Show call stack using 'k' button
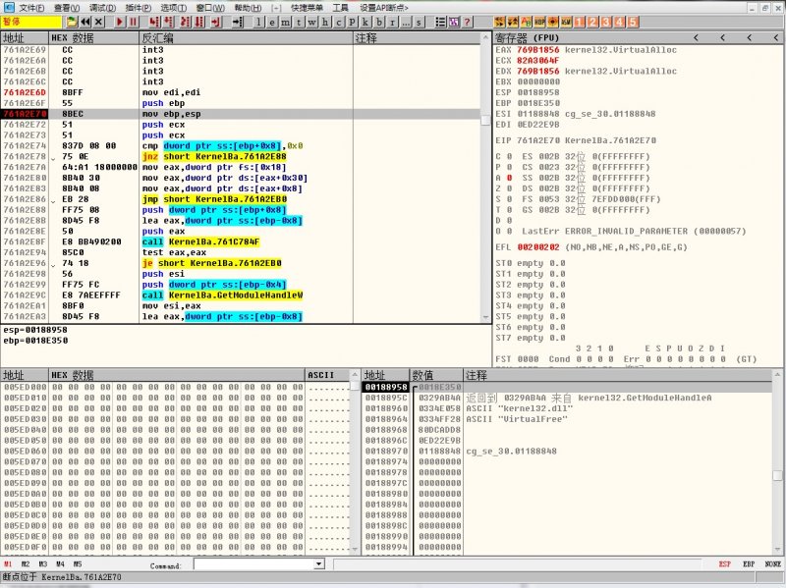The height and width of the screenshot is (588, 786). 365,22
